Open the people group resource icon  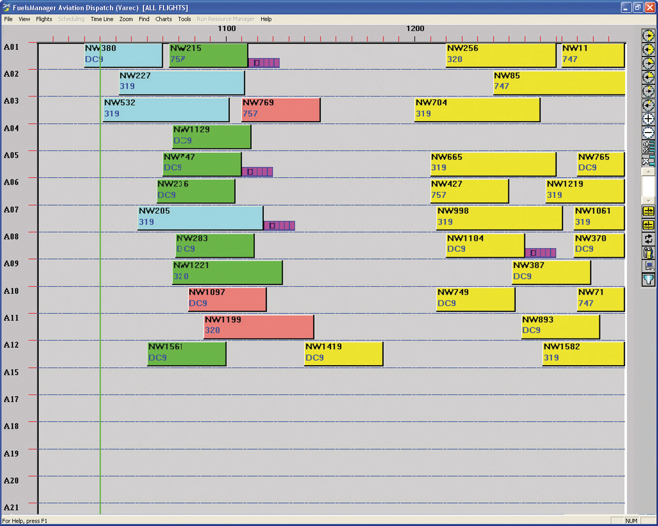(648, 253)
